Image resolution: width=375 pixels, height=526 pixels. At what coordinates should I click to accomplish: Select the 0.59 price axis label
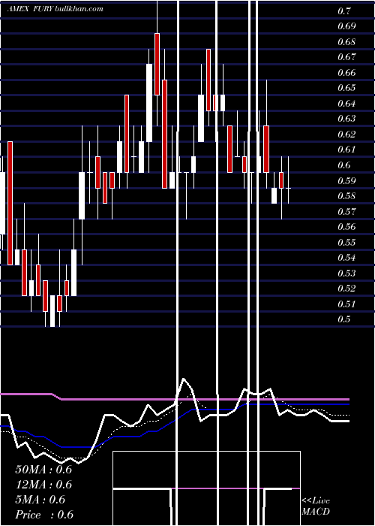[x=346, y=181]
